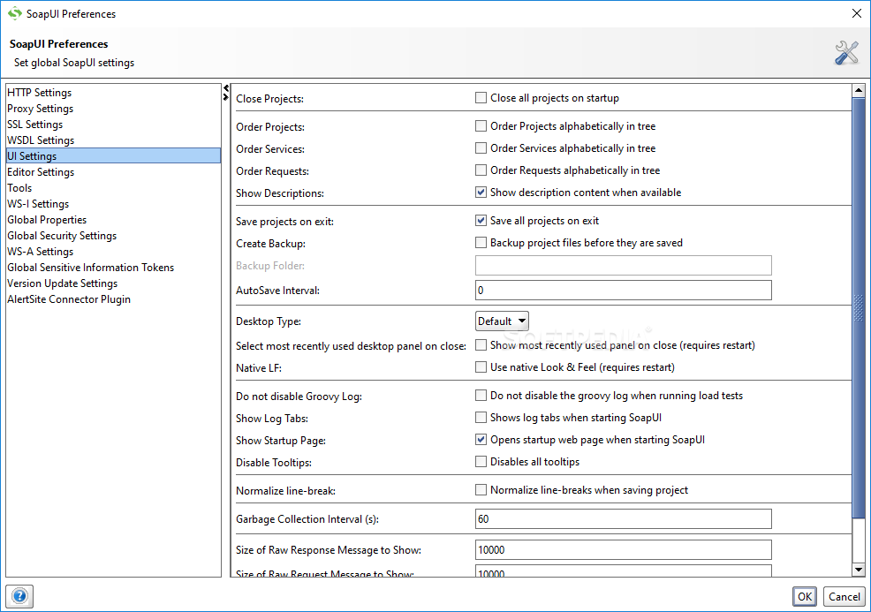Open Global Security Settings
This screenshot has height=612, width=871.
point(113,236)
